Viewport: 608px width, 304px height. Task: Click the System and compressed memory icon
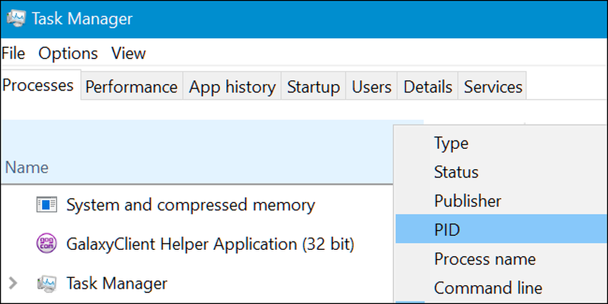click(x=47, y=204)
